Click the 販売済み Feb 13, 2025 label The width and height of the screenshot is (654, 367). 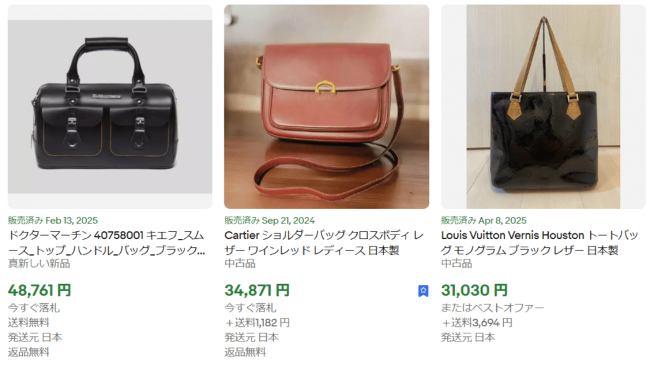pyautogui.click(x=52, y=220)
